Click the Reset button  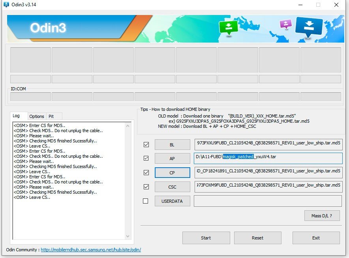[257, 238]
